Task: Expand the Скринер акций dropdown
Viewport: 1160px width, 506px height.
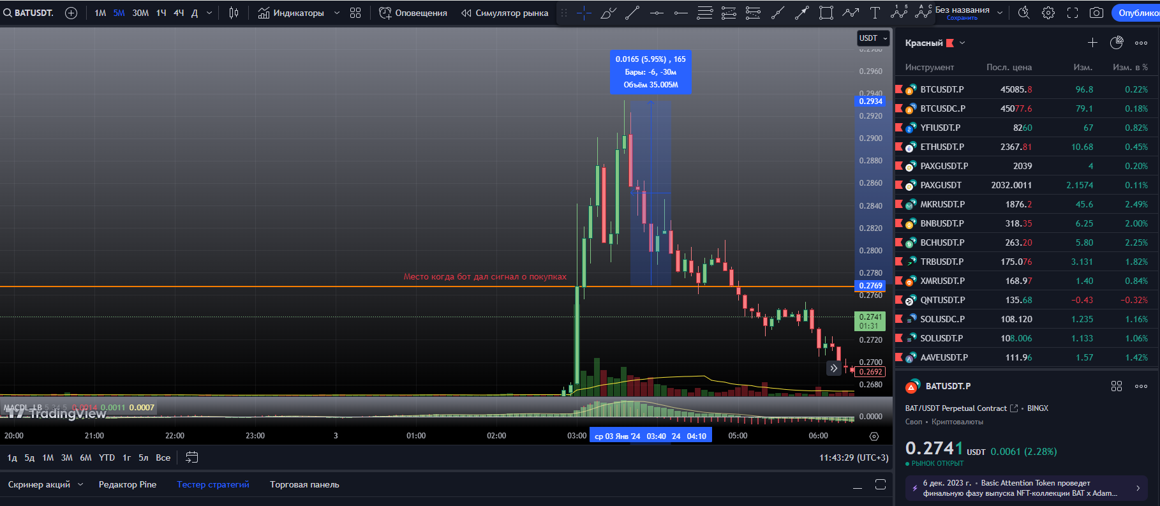Action: click(80, 484)
